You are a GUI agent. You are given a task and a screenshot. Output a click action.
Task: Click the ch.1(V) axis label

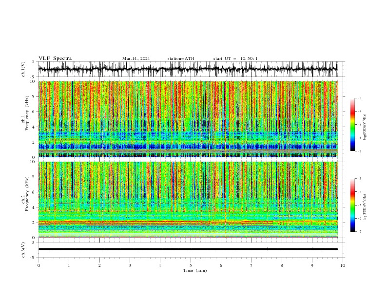23,69
